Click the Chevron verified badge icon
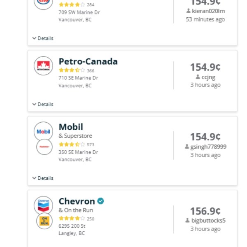The image size is (247, 247). (100, 201)
